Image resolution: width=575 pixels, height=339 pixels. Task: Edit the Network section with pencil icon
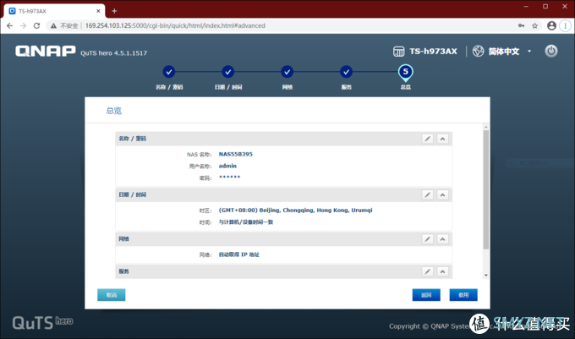[427, 239]
